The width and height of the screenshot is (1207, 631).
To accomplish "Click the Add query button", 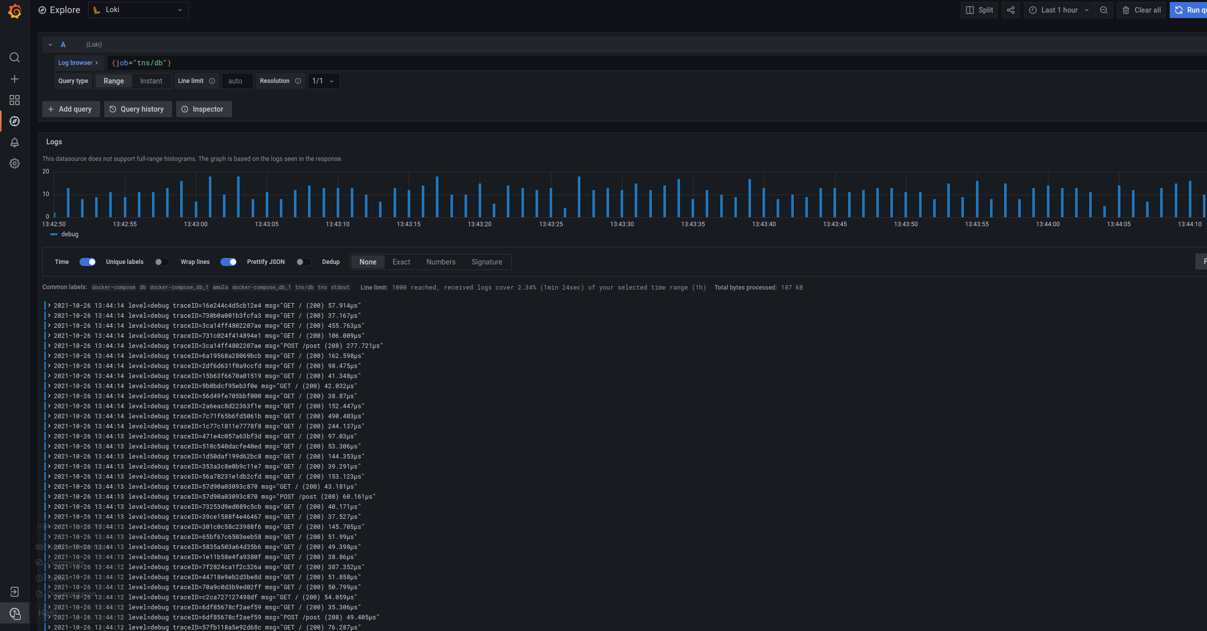I will [70, 109].
